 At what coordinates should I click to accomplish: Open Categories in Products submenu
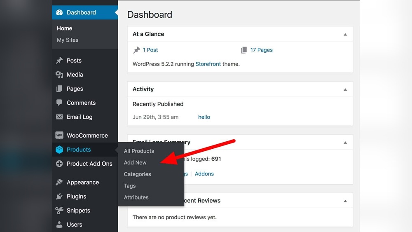point(138,174)
